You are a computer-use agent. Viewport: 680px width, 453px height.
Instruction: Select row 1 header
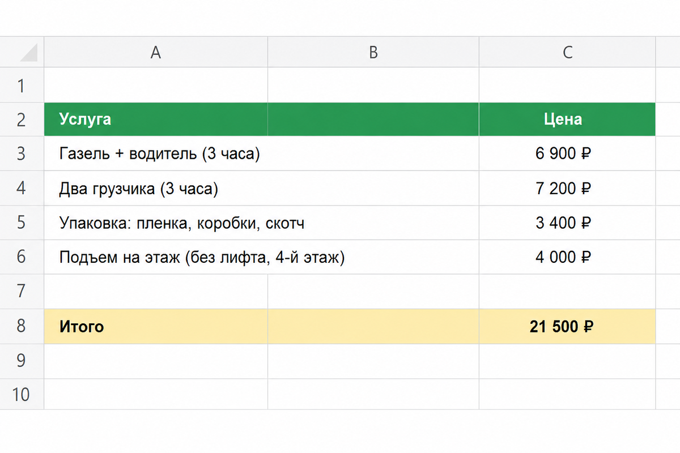pyautogui.click(x=22, y=85)
